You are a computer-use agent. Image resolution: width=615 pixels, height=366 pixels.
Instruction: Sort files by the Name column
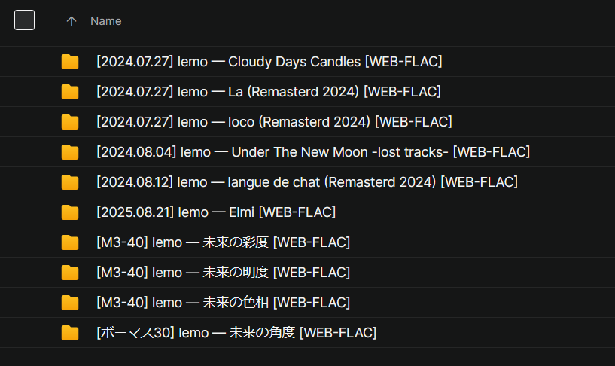pyautogui.click(x=105, y=21)
